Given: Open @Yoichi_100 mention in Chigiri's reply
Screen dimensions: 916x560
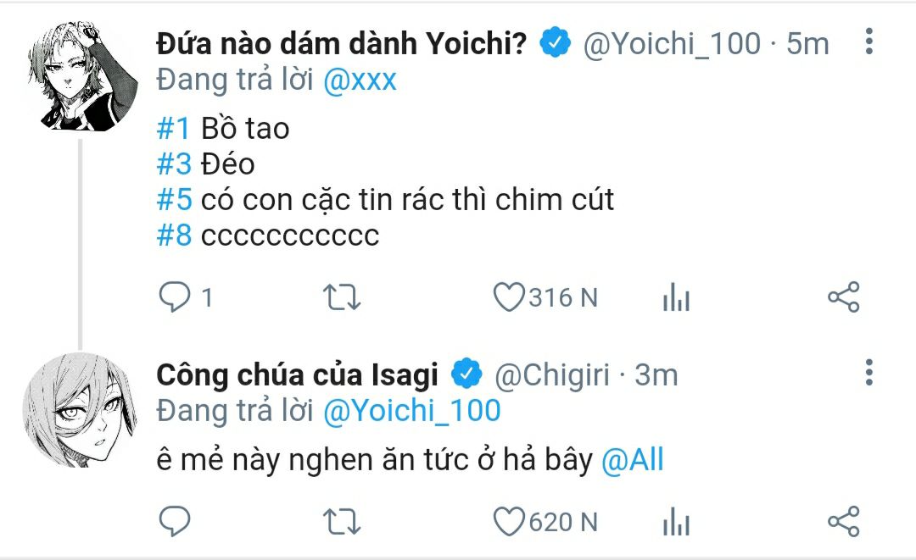Looking at the screenshot, I should 412,410.
